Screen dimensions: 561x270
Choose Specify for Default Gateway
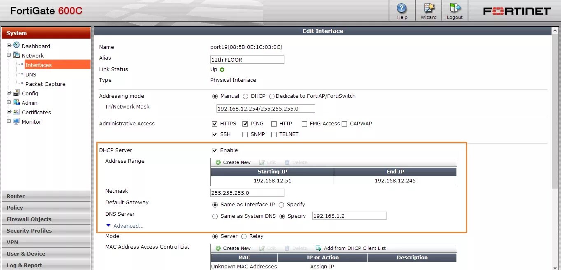pos(282,205)
